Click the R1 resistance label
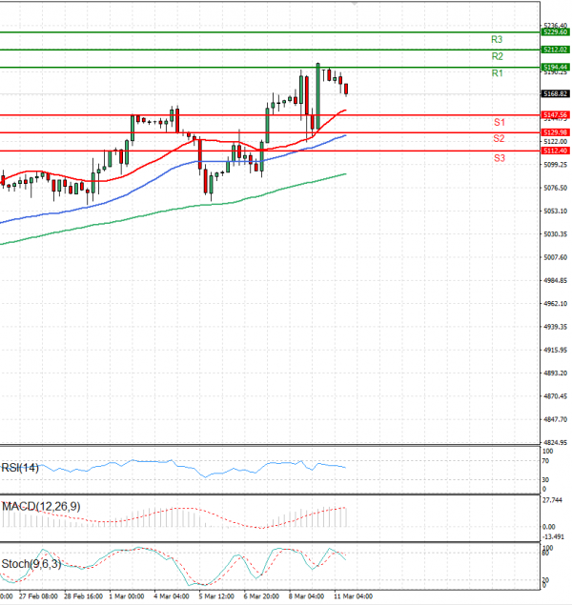Viewport: 572px width, 605px height. point(497,73)
